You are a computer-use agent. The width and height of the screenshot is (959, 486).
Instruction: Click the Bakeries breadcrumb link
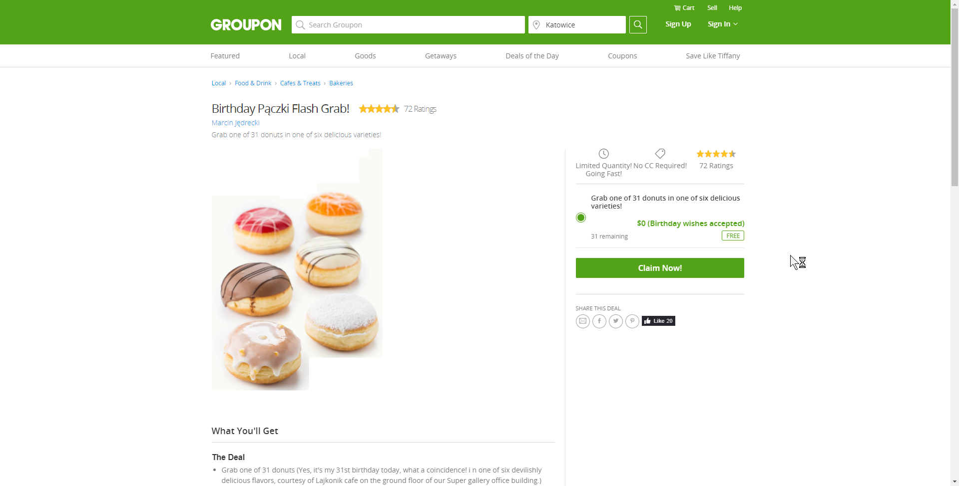point(341,83)
